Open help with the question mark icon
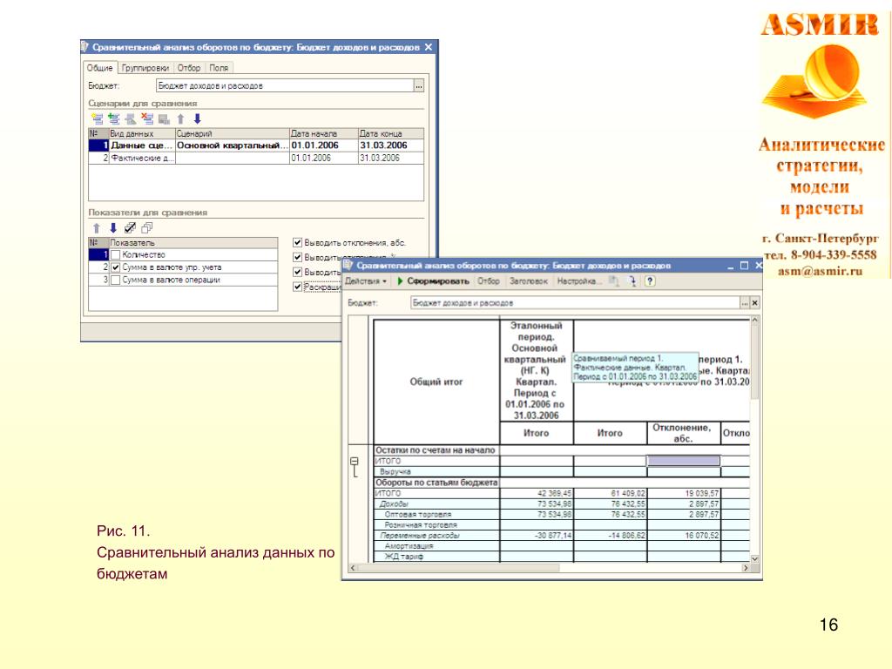The width and height of the screenshot is (892, 669). click(650, 281)
